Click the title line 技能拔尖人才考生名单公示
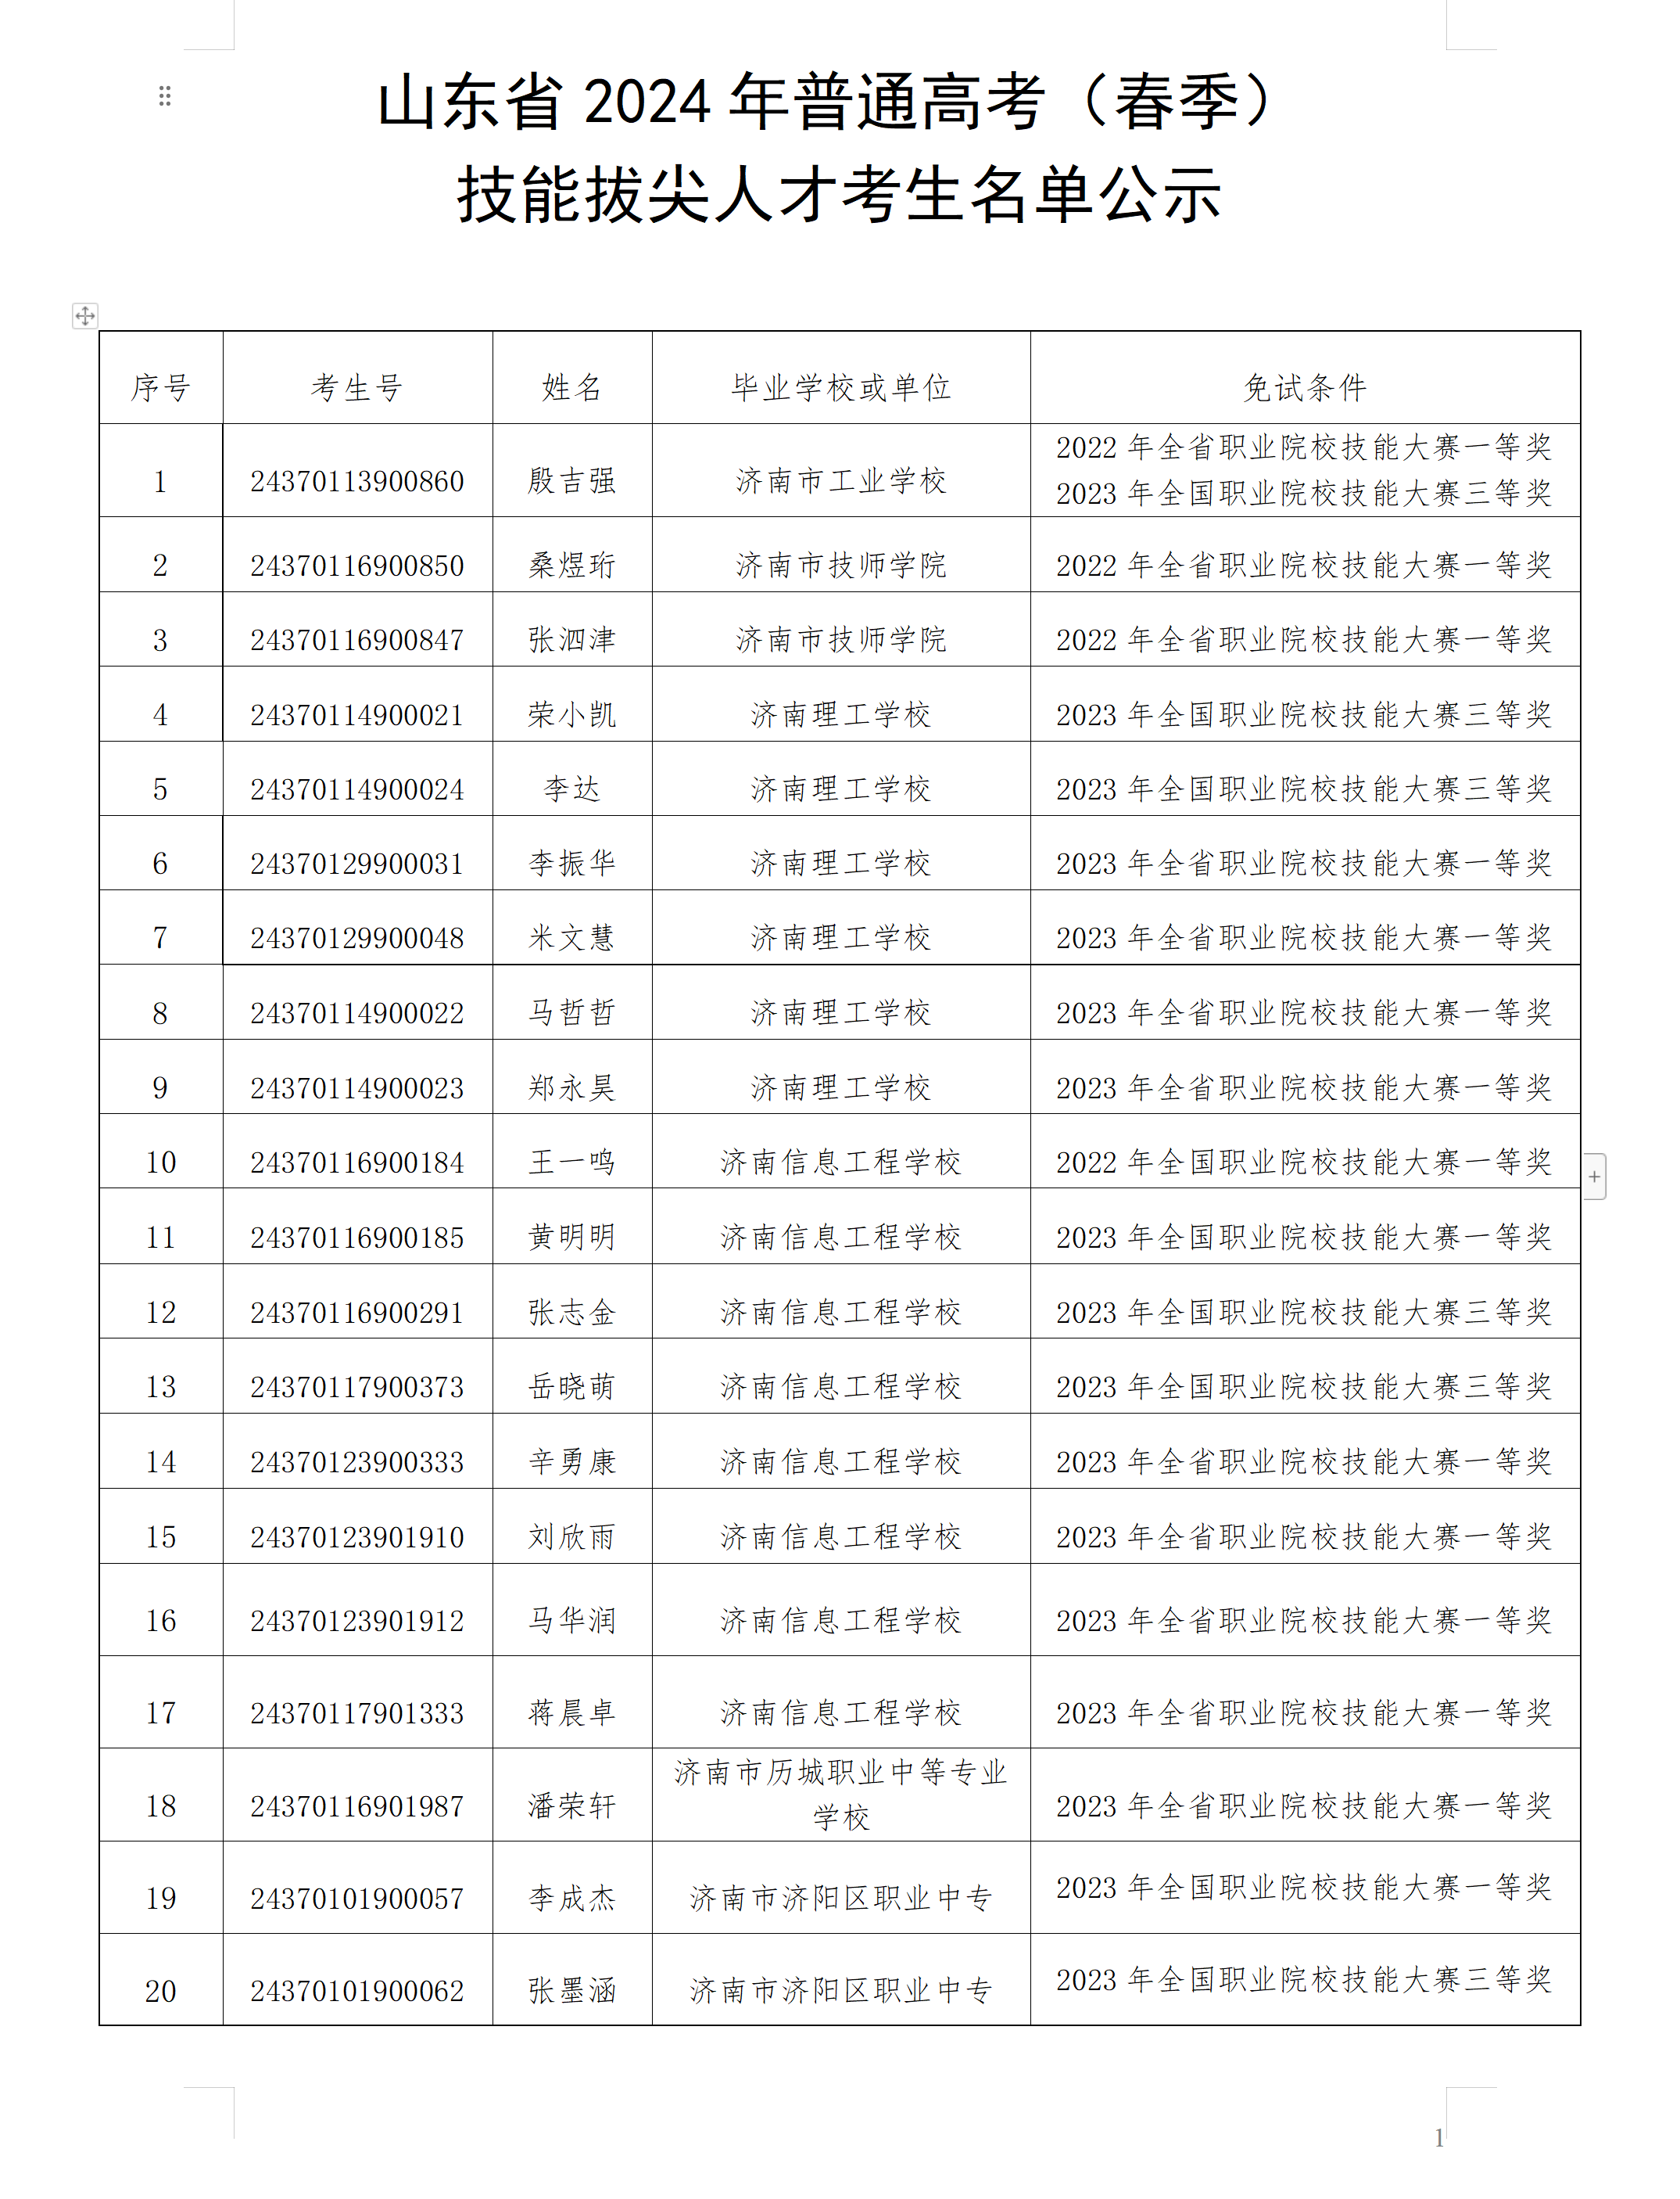This screenshot has height=2199, width=1680. coord(840,193)
